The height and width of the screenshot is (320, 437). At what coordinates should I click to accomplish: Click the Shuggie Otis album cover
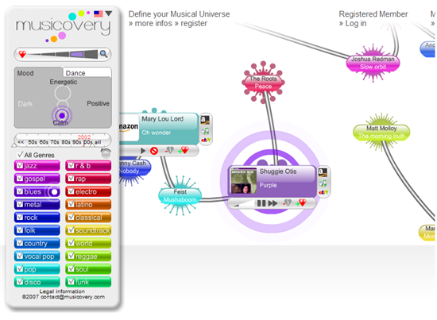pyautogui.click(x=243, y=181)
